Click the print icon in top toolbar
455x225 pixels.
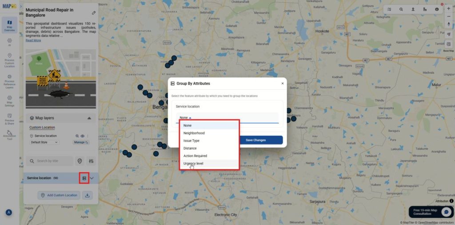(437, 9)
